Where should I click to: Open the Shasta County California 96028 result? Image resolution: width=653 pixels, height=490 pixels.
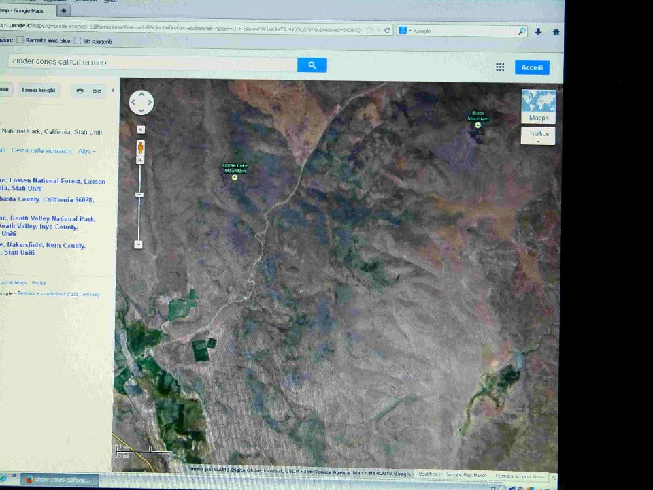pyautogui.click(x=47, y=199)
